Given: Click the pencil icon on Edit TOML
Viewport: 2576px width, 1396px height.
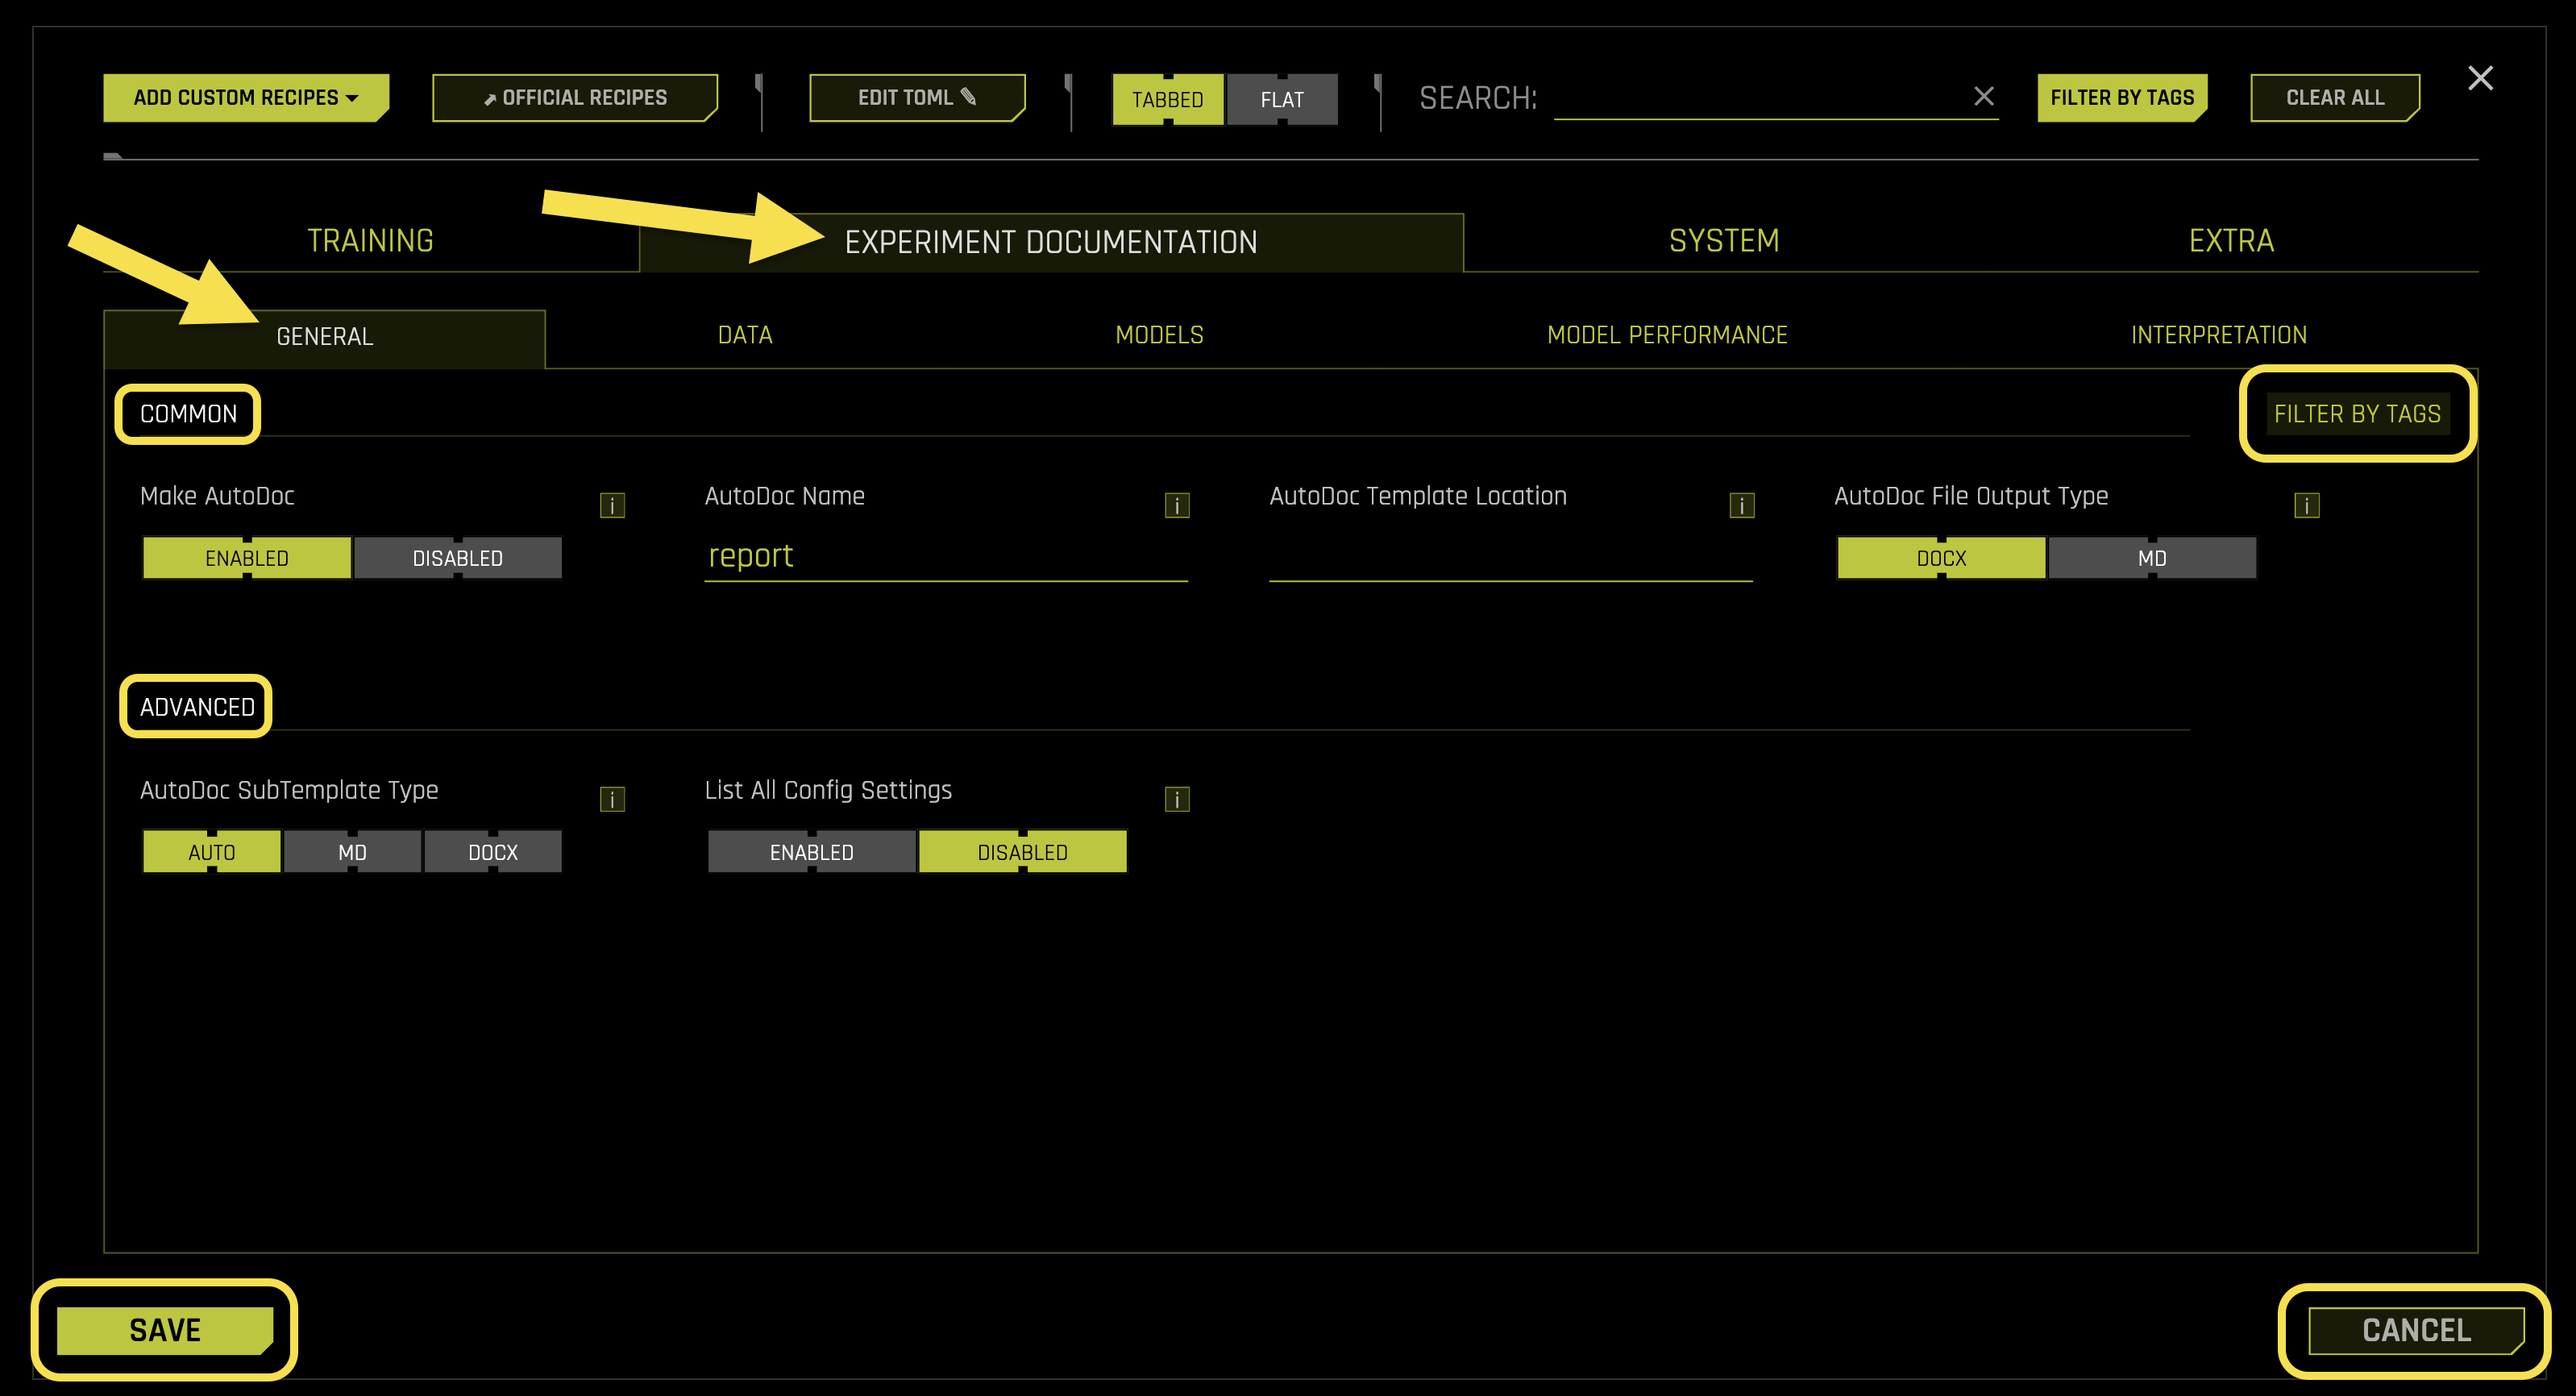Looking at the screenshot, I should pyautogui.click(x=968, y=97).
